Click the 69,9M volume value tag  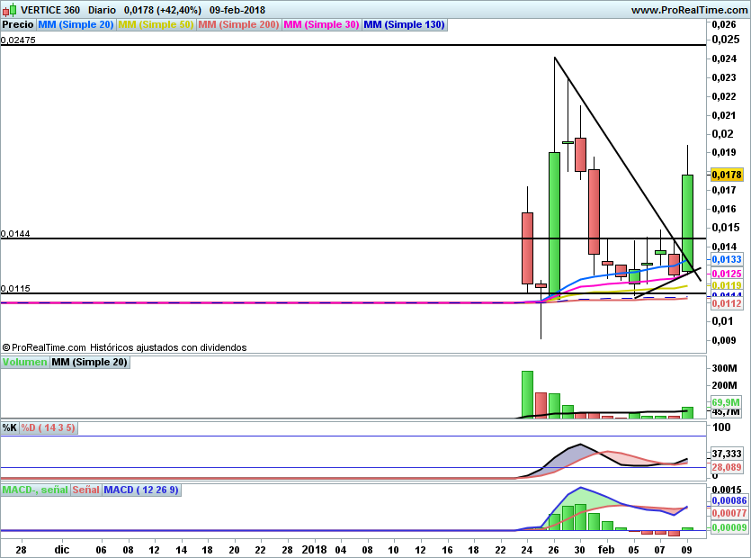point(725,402)
